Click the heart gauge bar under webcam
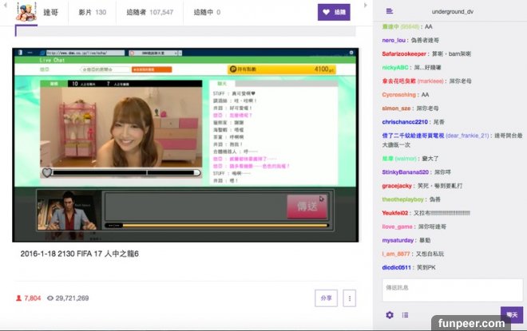Viewport: 527px width, 331px height. tap(121, 172)
